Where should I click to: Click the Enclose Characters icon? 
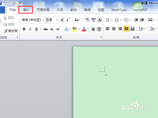tap(99, 29)
